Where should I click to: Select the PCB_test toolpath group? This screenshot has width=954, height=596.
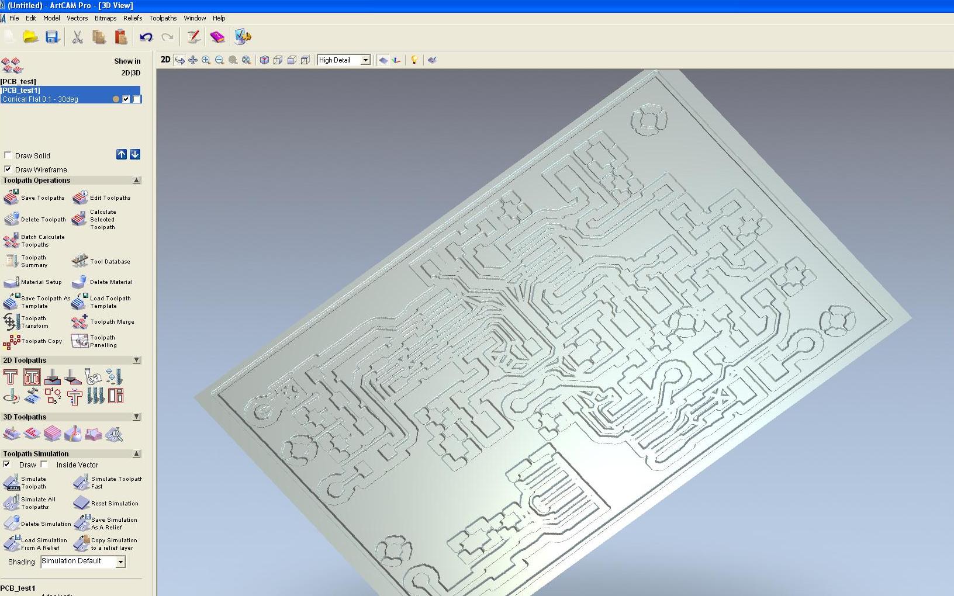pyautogui.click(x=18, y=82)
